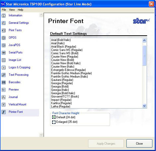Click the Apply Changes button

[106, 143]
